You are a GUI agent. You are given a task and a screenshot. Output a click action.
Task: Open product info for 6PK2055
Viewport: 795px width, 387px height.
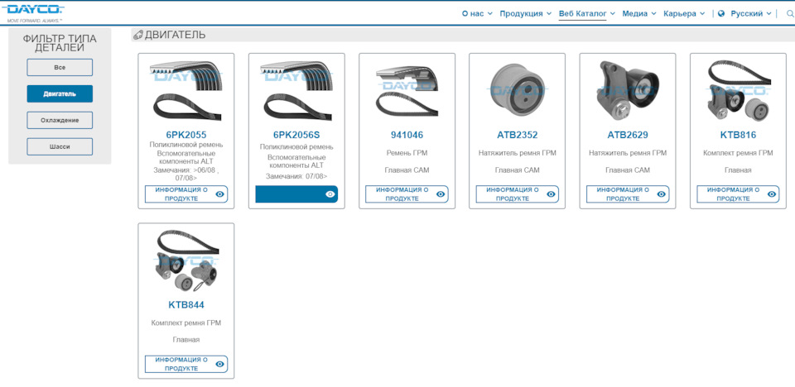(x=186, y=194)
